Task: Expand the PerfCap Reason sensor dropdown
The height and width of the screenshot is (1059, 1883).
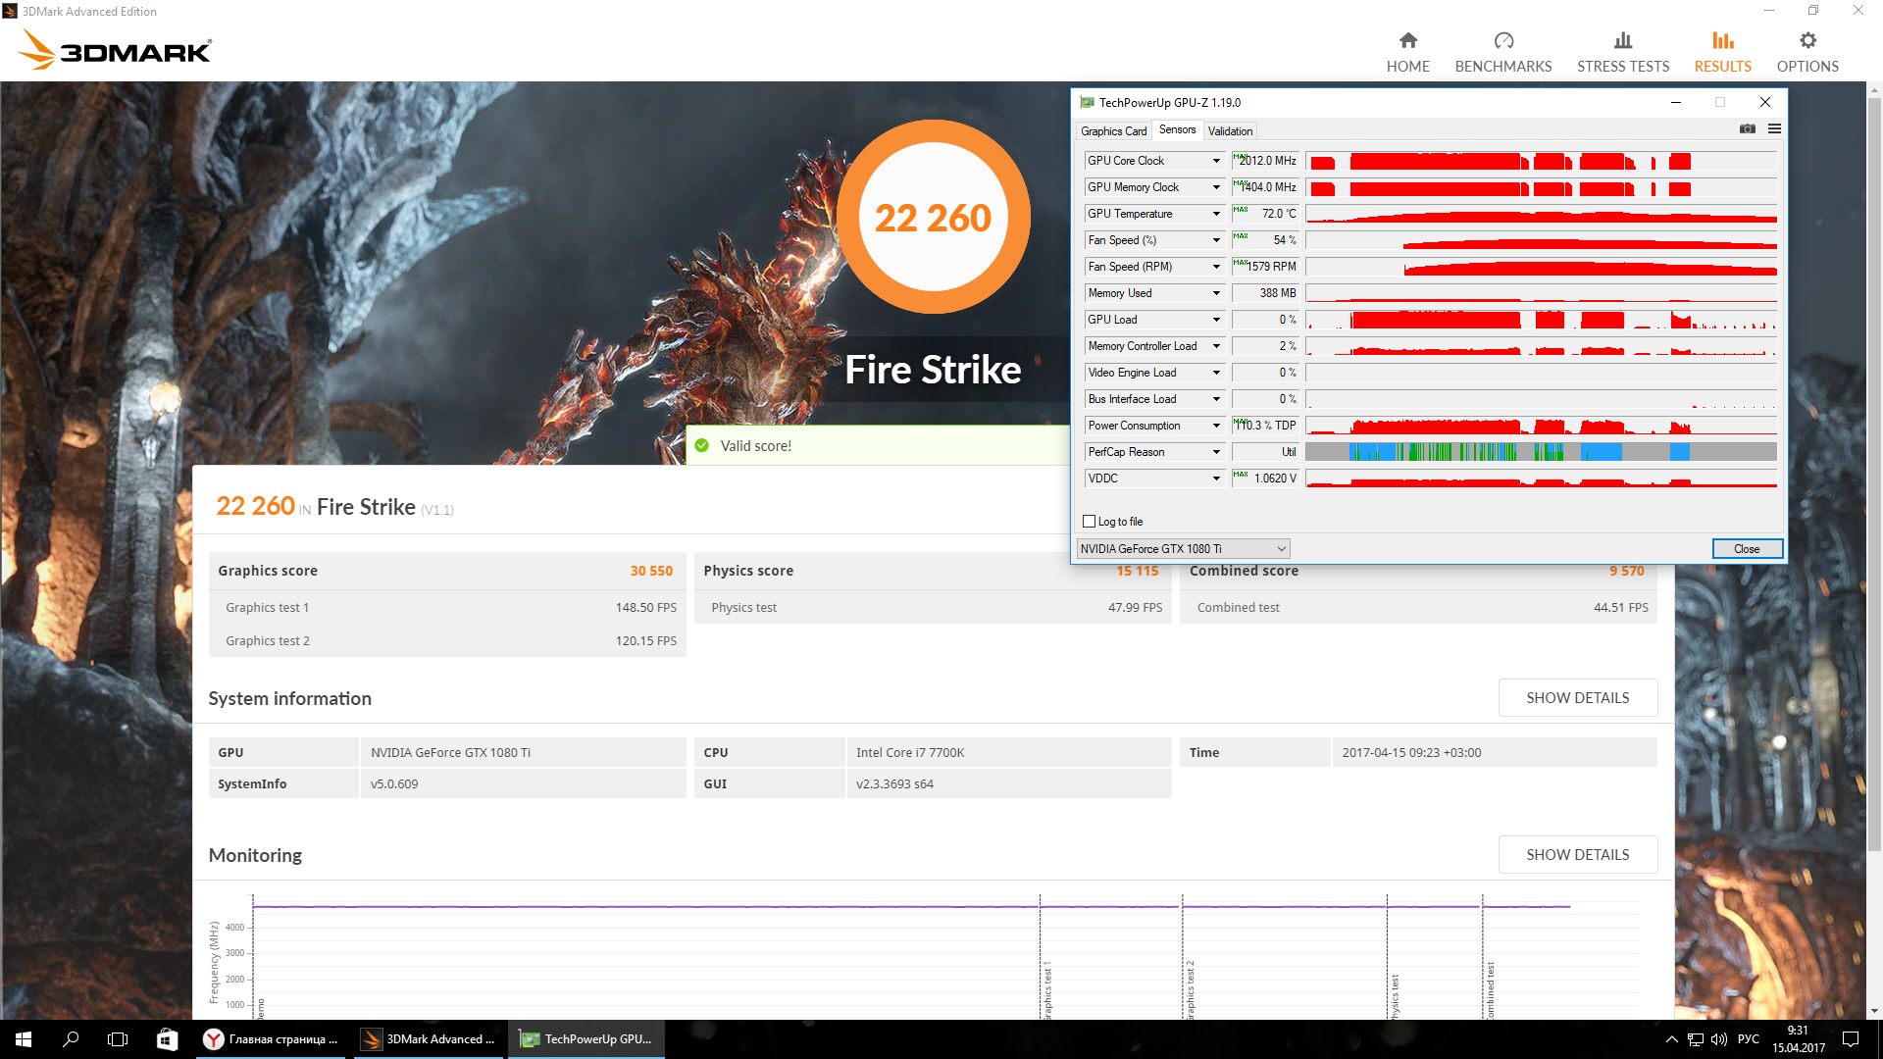Action: (x=1216, y=452)
